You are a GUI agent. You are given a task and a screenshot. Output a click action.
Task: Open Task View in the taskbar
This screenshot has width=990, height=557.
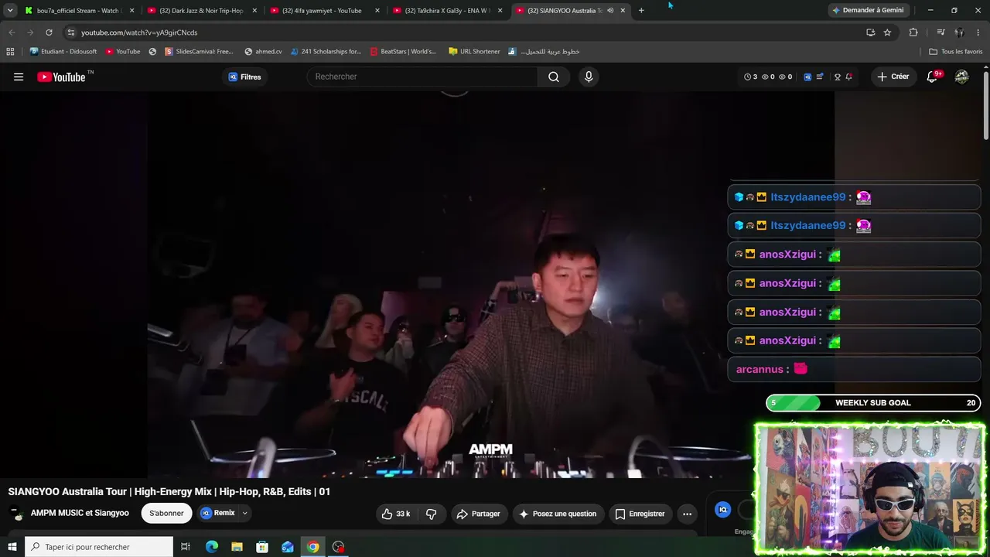(x=186, y=547)
